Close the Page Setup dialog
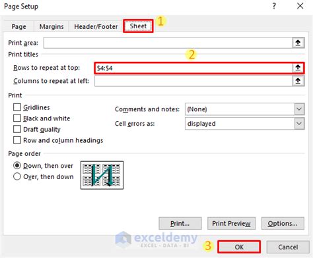Viewport: 313px width, 258px height. point(300,6)
